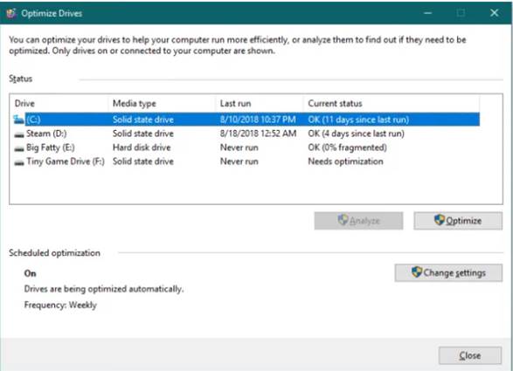
Task: Open Change settings for scheduled optimization
Action: [448, 272]
